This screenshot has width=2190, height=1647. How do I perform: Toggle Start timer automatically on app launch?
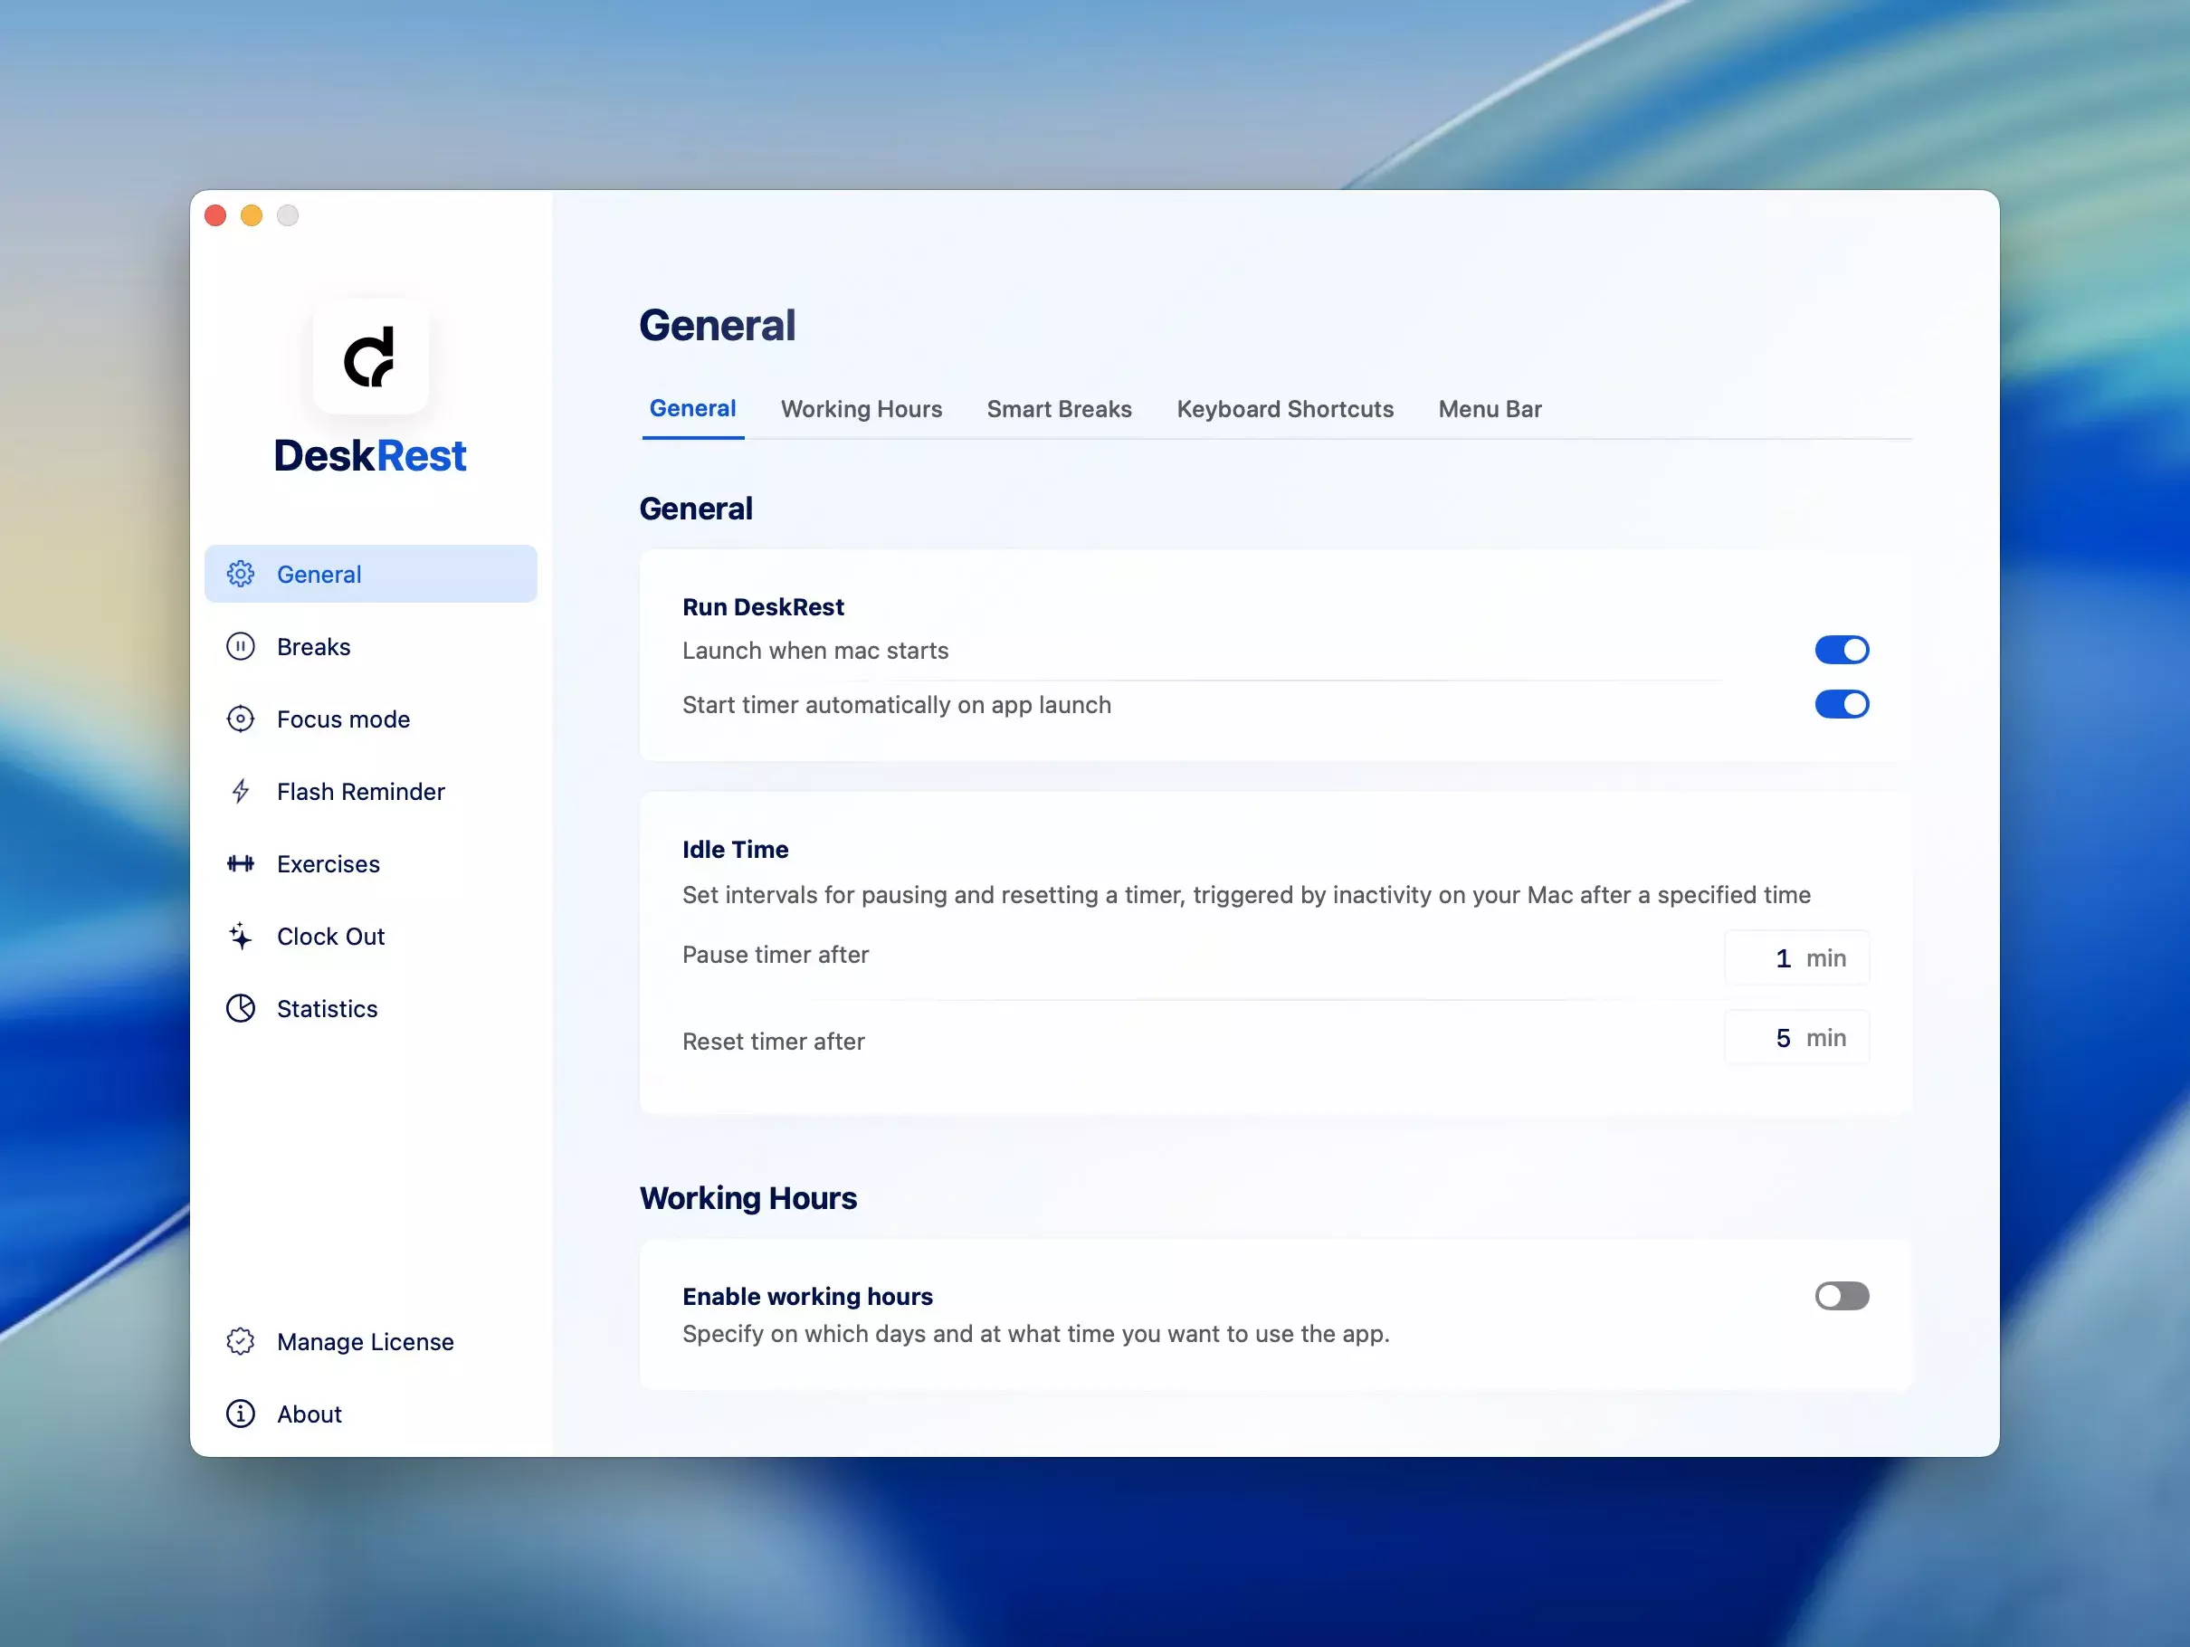1842,705
